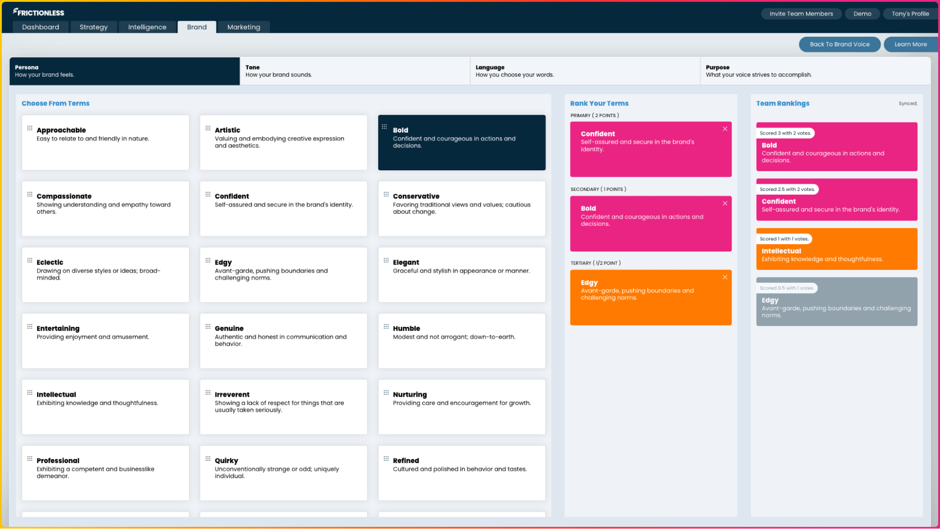Remove Bold from secondary ranking
The height and width of the screenshot is (529, 940).
[x=725, y=203]
